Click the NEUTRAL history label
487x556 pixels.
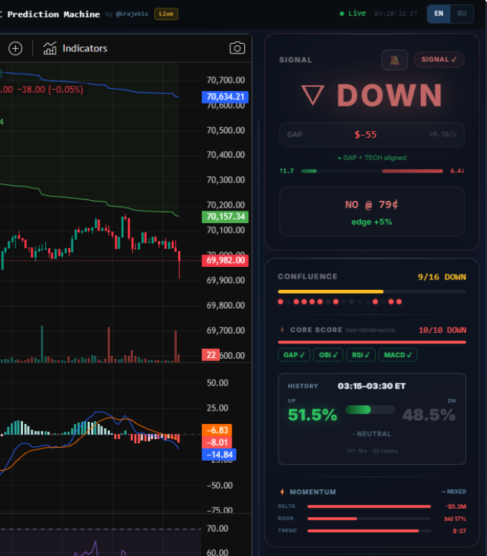click(372, 434)
